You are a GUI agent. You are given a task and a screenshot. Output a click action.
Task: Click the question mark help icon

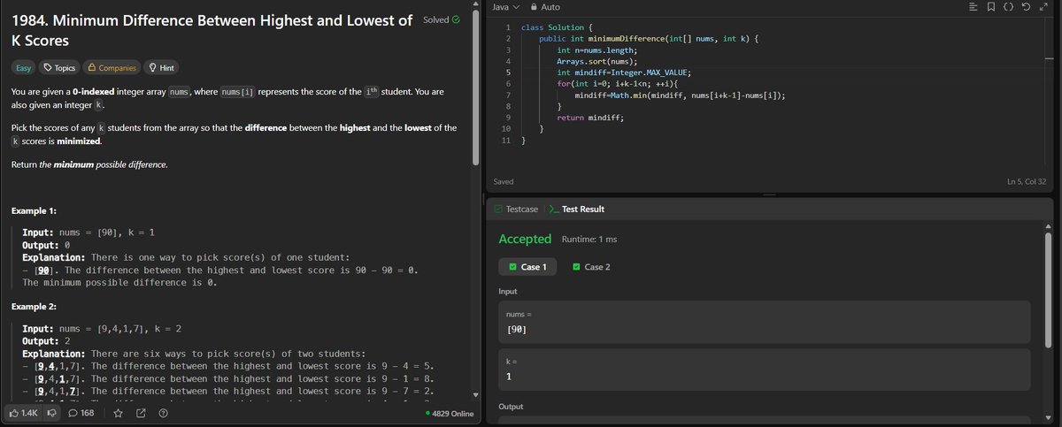click(163, 413)
